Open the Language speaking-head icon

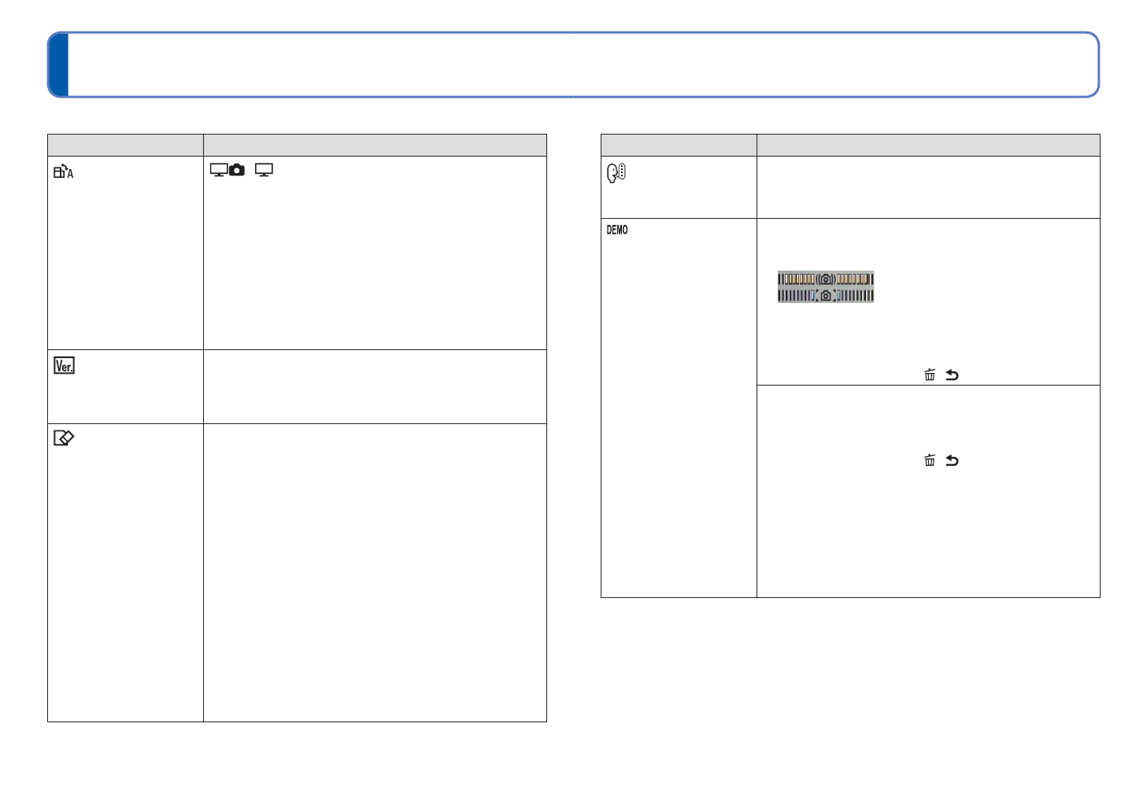[x=616, y=172]
